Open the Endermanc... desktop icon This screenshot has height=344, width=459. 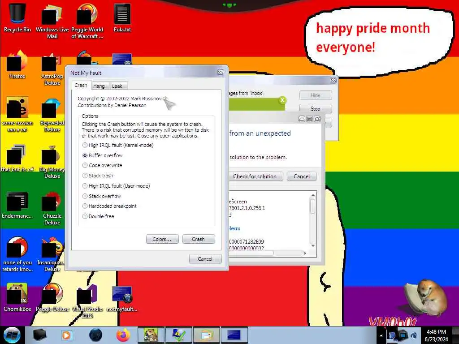click(17, 204)
